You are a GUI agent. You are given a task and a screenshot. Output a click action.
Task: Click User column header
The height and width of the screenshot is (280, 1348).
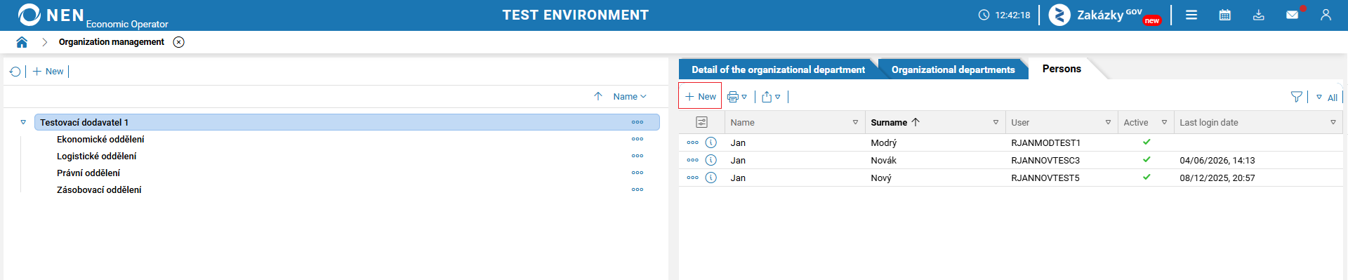pyautogui.click(x=1020, y=122)
